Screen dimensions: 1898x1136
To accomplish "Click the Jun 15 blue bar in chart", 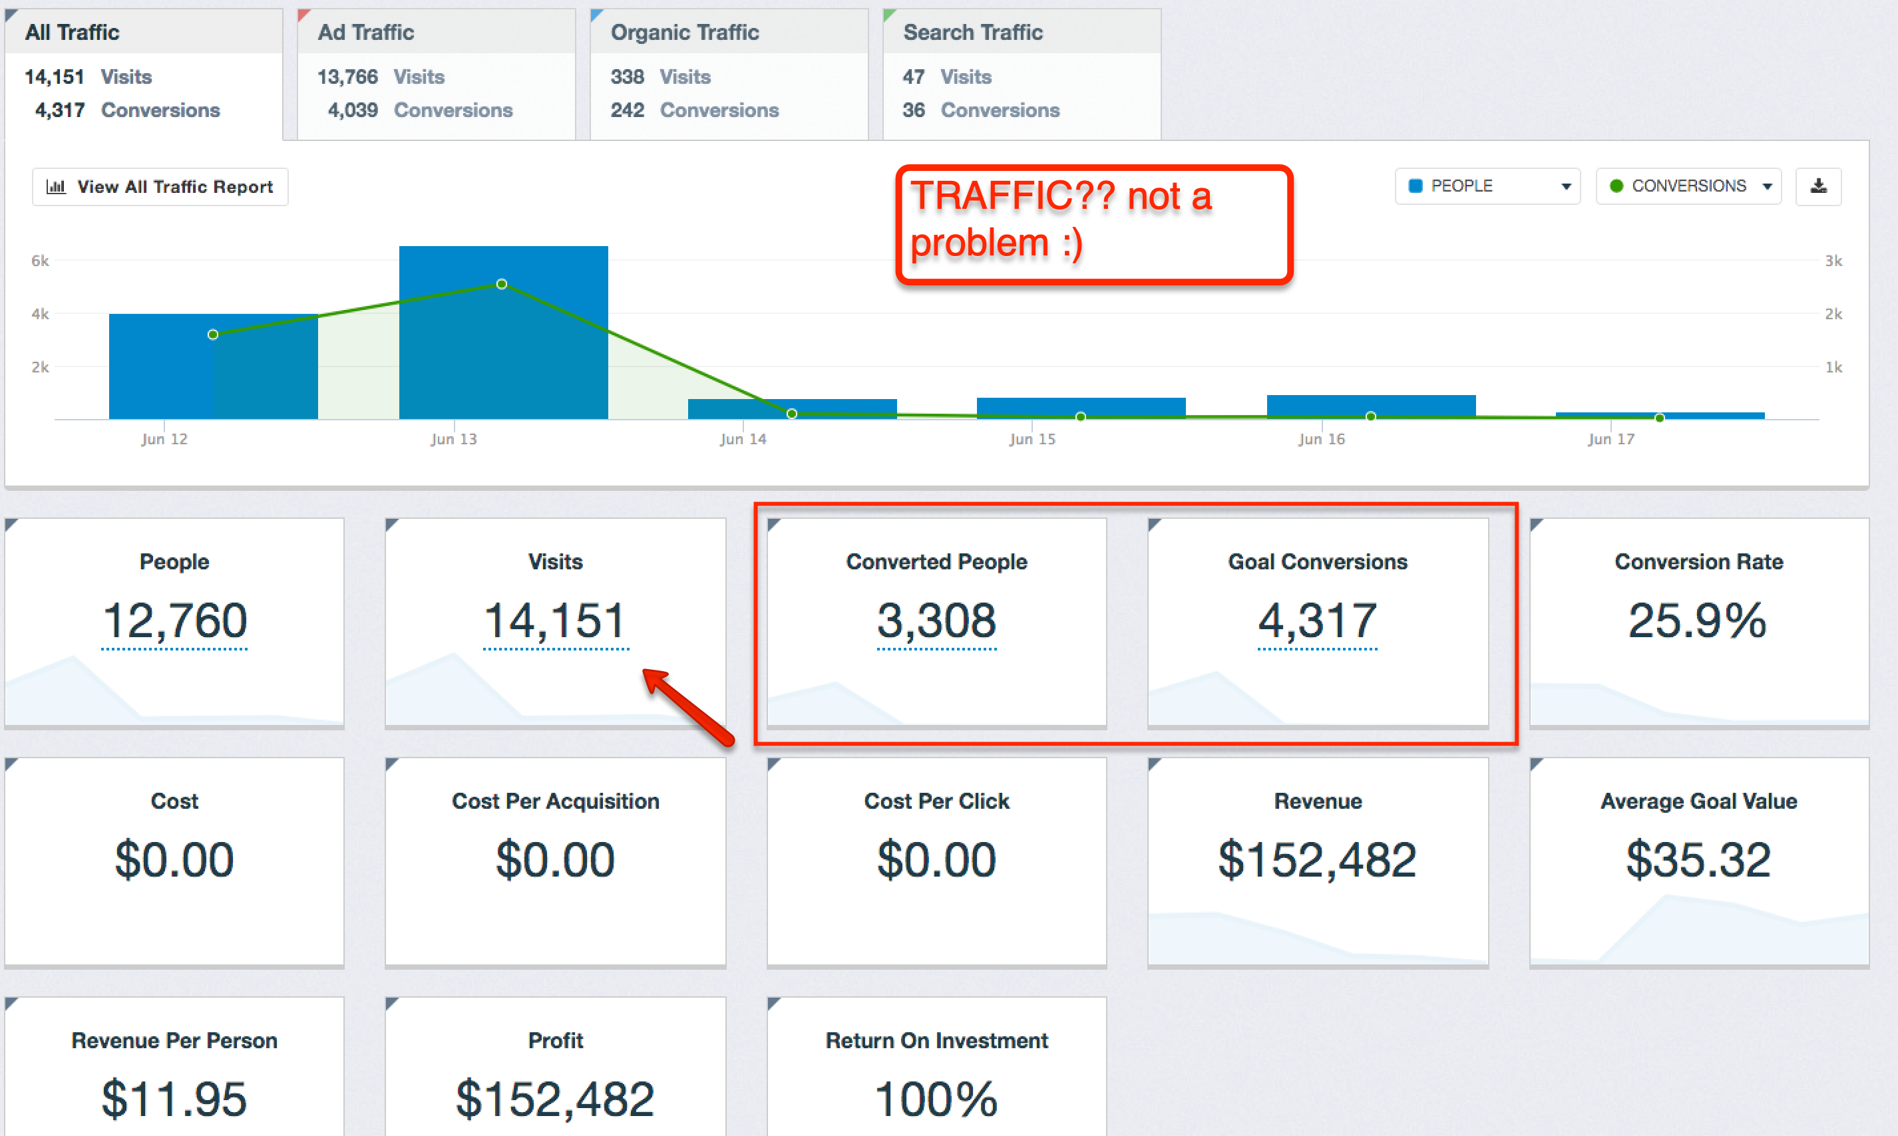I will click(1081, 408).
